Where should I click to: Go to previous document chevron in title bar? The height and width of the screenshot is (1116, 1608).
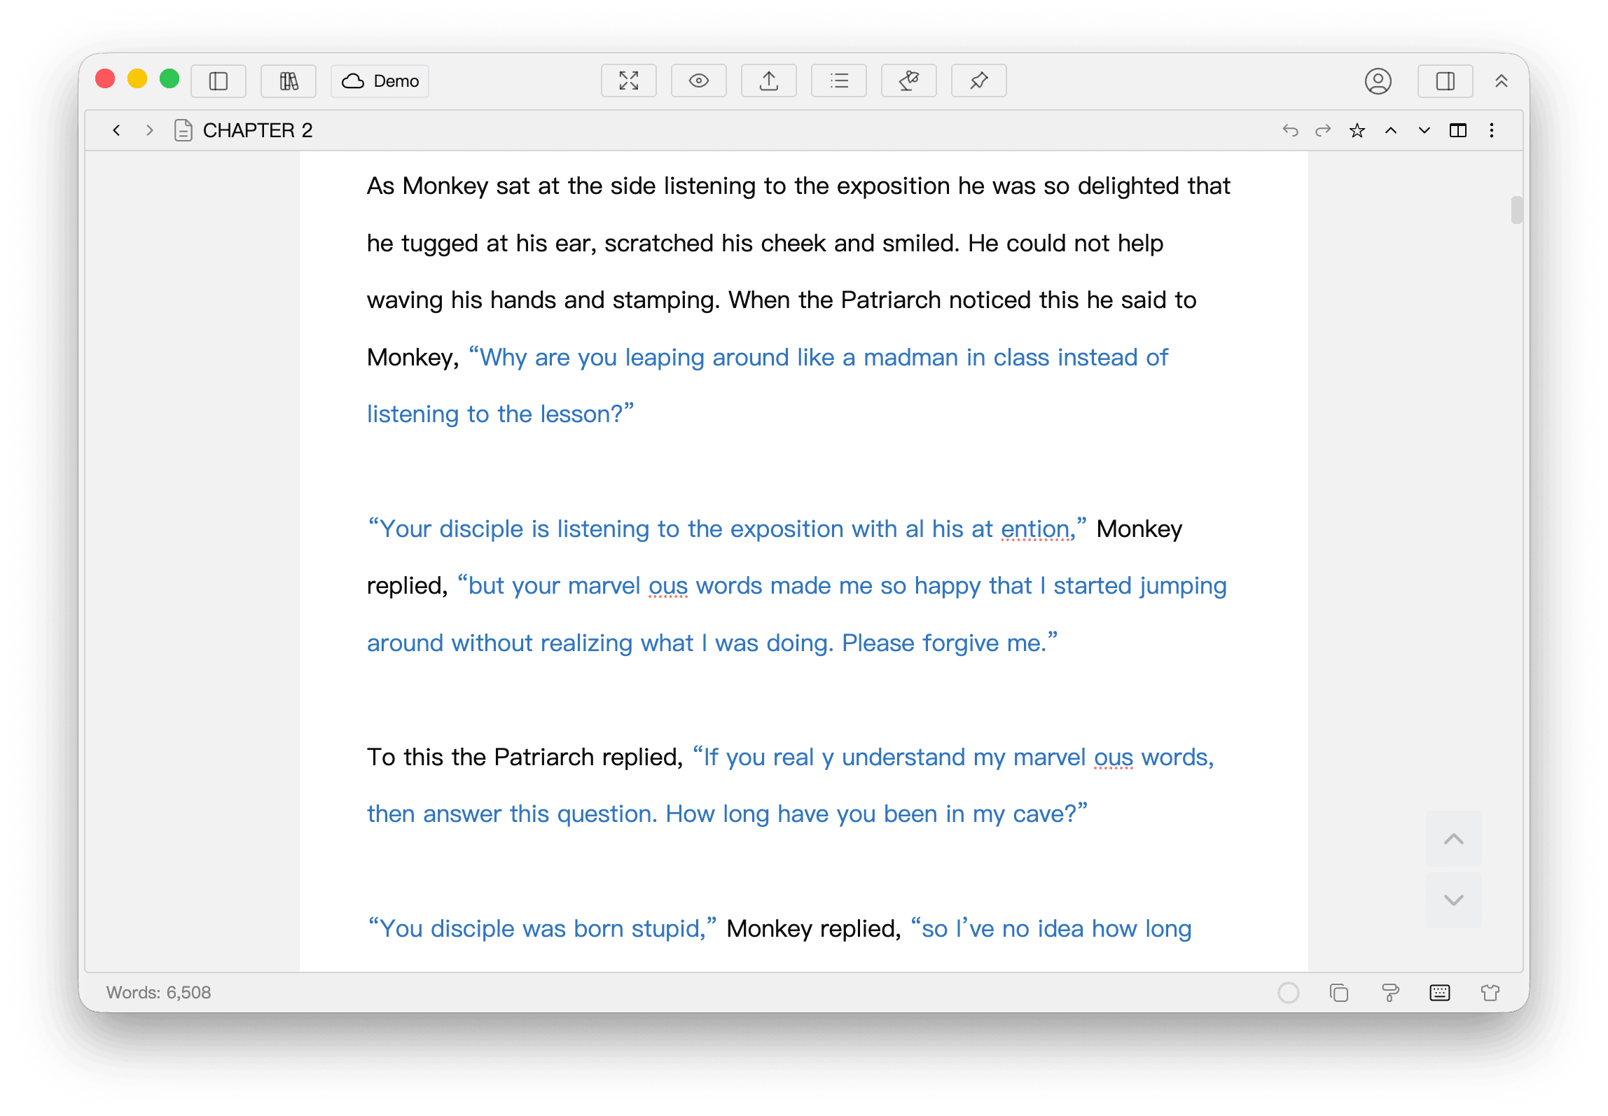(1391, 130)
